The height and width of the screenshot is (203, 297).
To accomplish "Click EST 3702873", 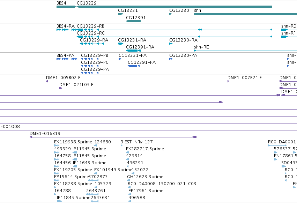I will pos(93,180).
